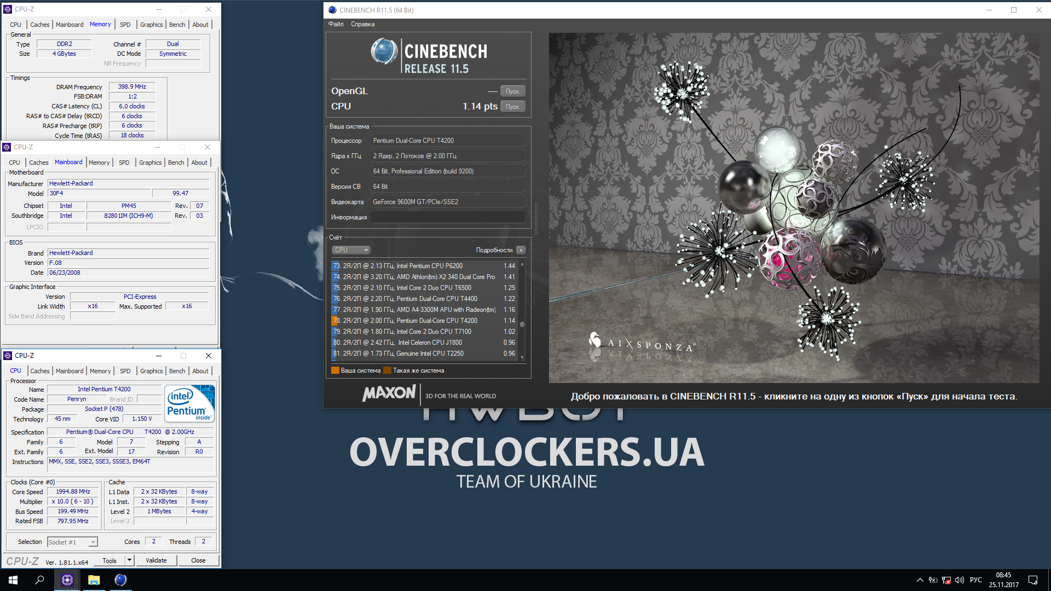This screenshot has height=591, width=1051.
Task: Open the Tools dropdown arrow
Action: click(x=130, y=561)
